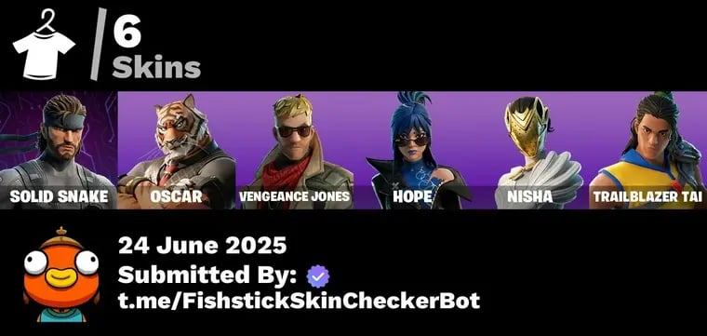Select the Nisha skin thumbnail
The width and height of the screenshot is (707, 336).
(x=530, y=150)
